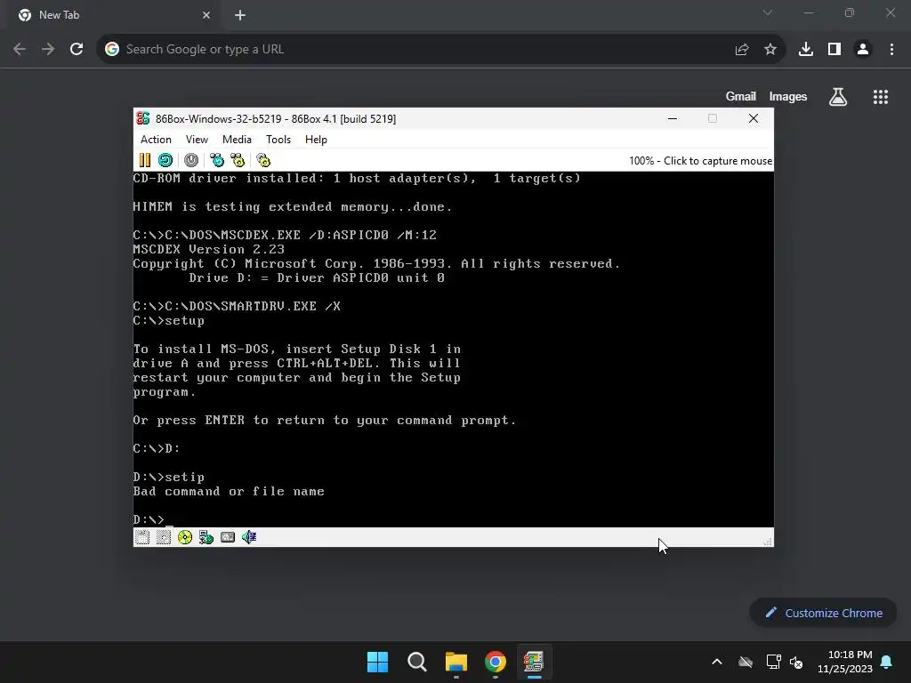Open the Images link
Screen dimensions: 911x683
pyautogui.click(x=788, y=96)
